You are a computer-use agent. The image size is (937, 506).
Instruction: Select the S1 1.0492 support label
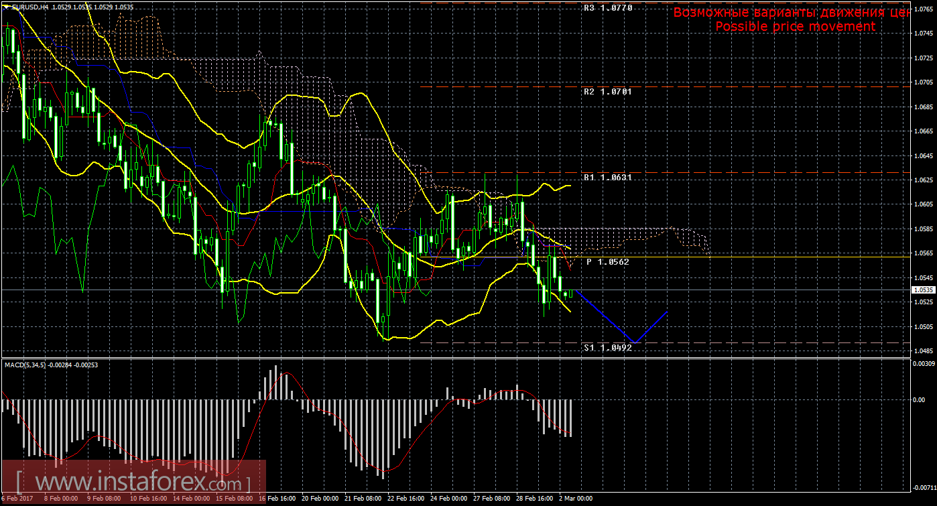tap(607, 348)
